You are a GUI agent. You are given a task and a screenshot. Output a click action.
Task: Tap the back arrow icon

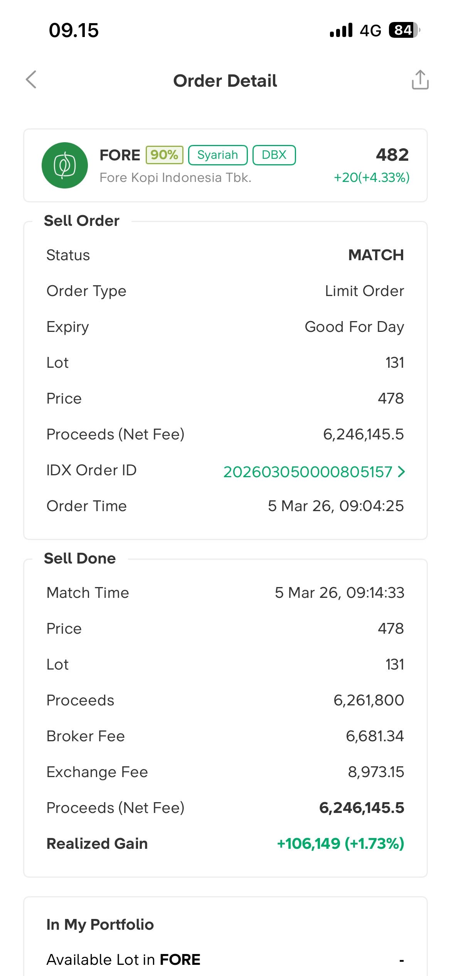click(x=31, y=80)
